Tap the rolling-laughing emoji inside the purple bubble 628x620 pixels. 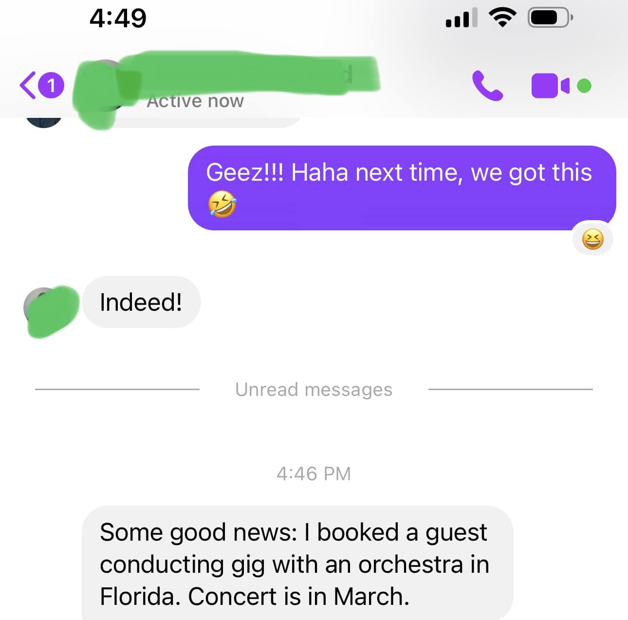pos(222,204)
